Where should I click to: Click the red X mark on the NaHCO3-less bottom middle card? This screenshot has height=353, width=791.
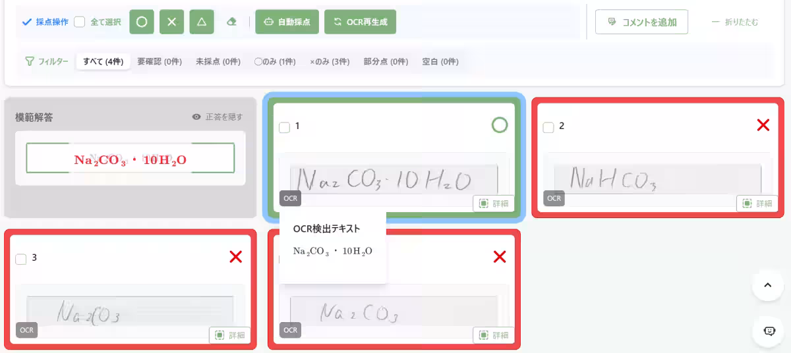click(500, 257)
